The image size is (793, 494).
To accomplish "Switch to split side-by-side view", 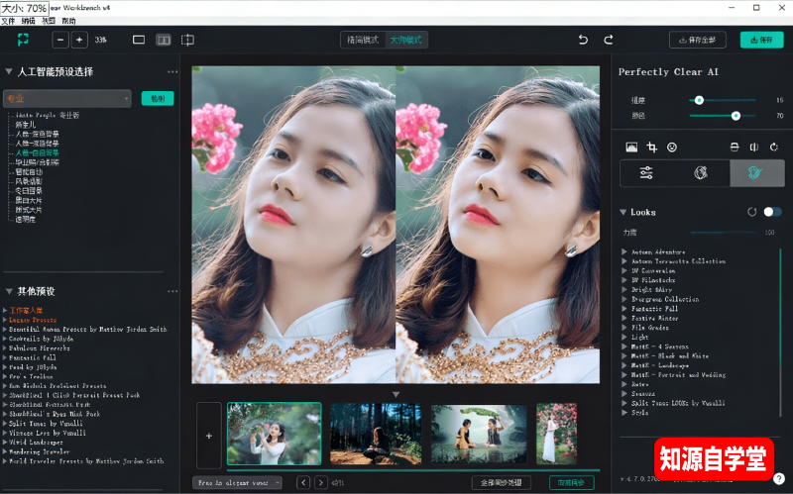I will 164,40.
